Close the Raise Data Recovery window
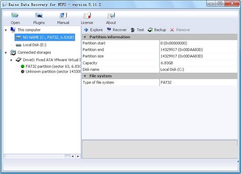This screenshot has width=241, height=174. (232, 3)
